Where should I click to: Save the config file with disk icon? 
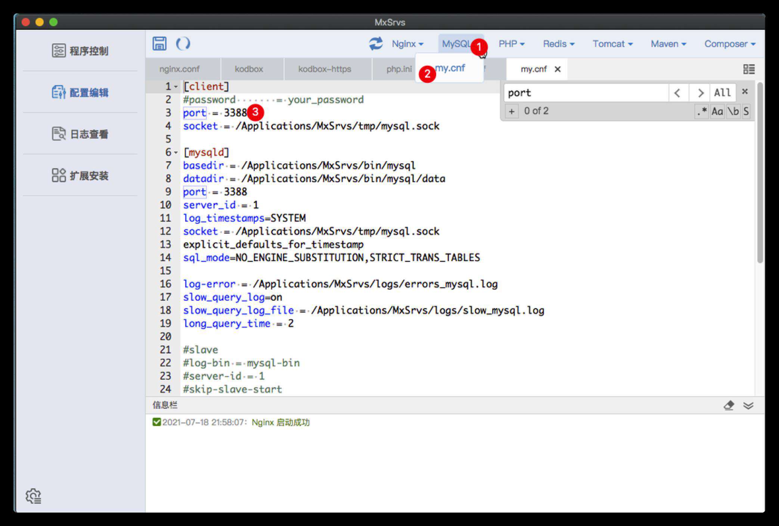click(x=159, y=44)
